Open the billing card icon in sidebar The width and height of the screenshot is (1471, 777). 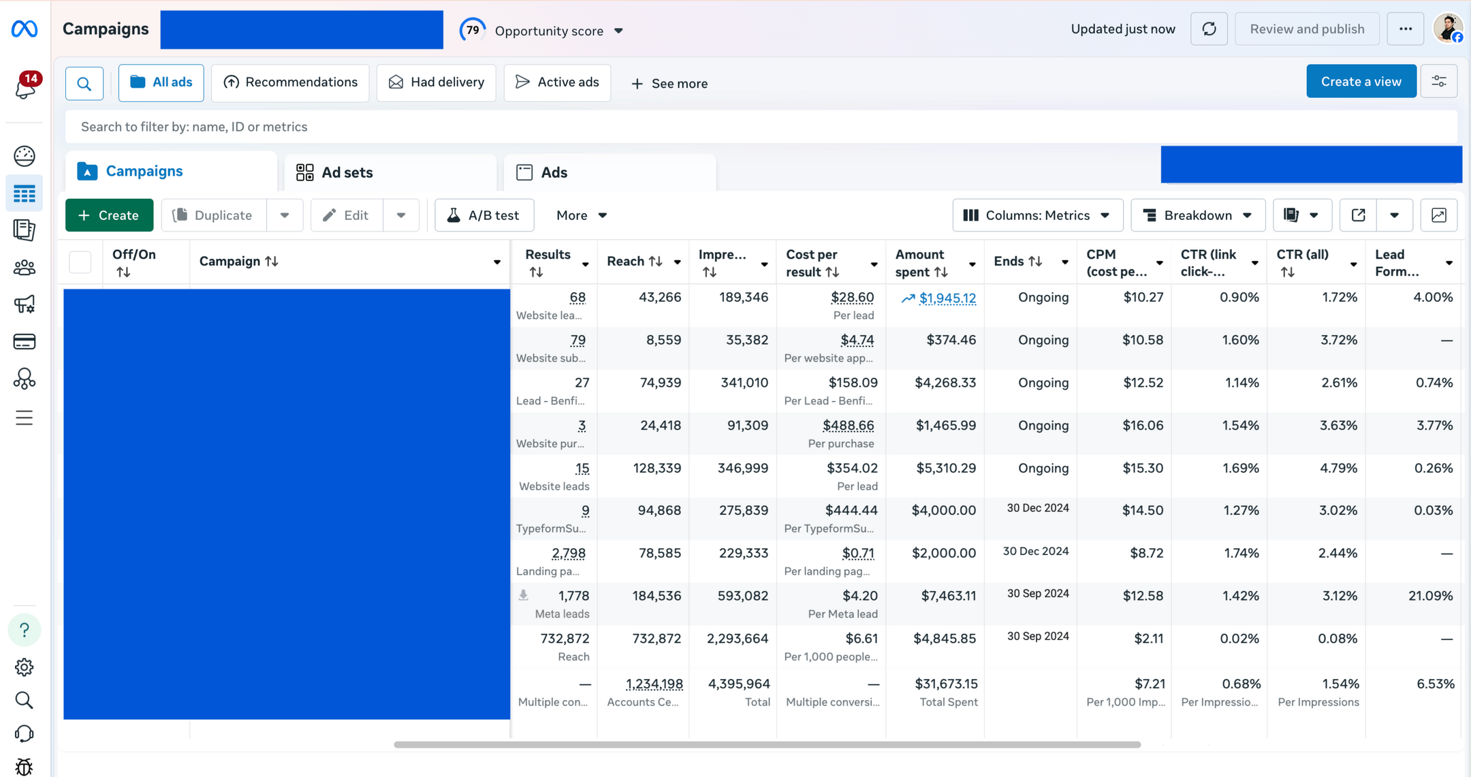pos(25,342)
